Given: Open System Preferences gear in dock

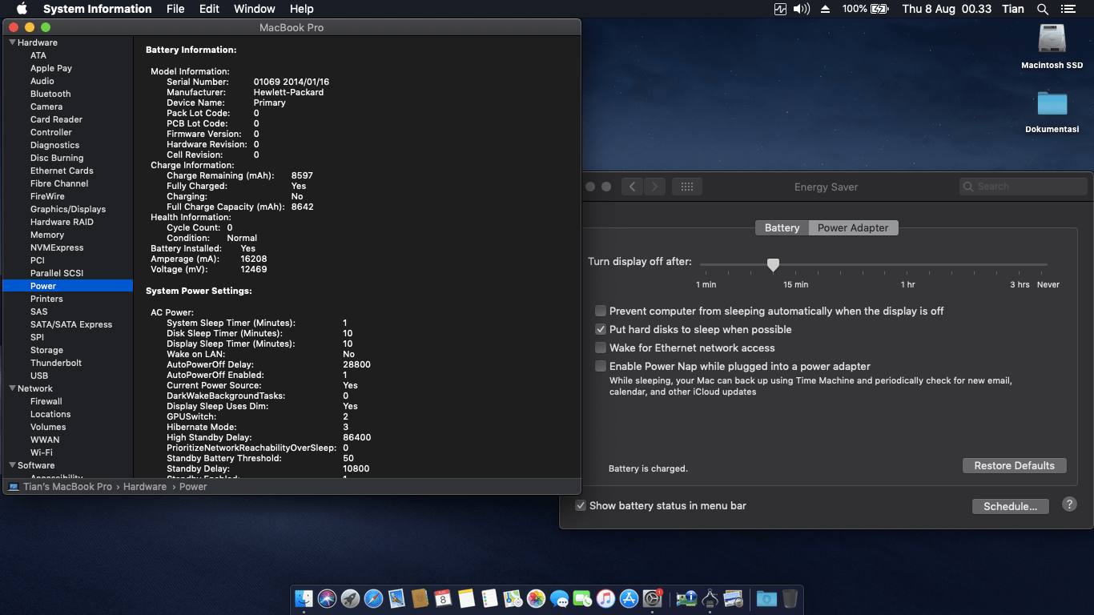Looking at the screenshot, I should [653, 598].
